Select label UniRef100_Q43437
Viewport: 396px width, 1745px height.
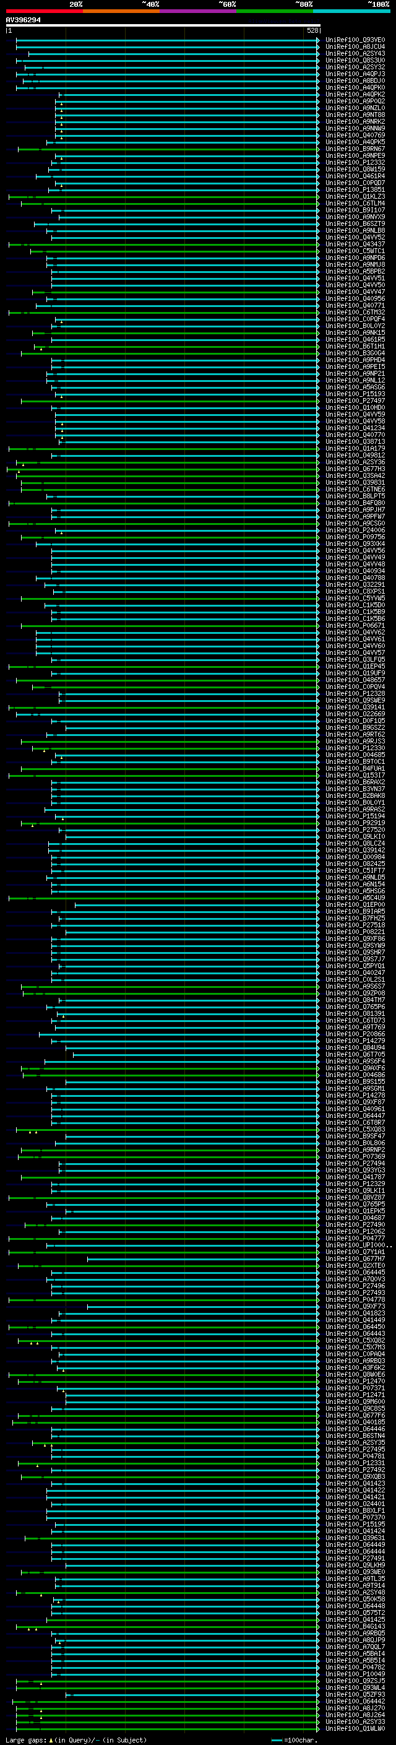point(355,244)
